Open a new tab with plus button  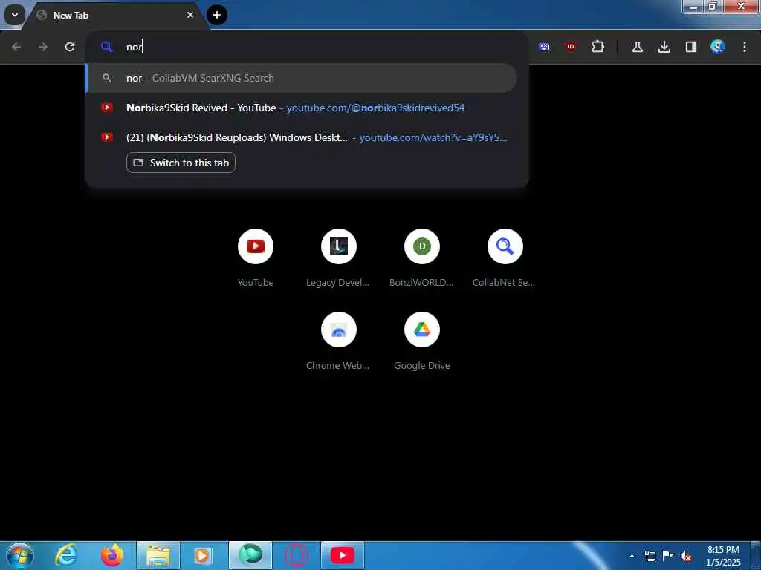217,15
